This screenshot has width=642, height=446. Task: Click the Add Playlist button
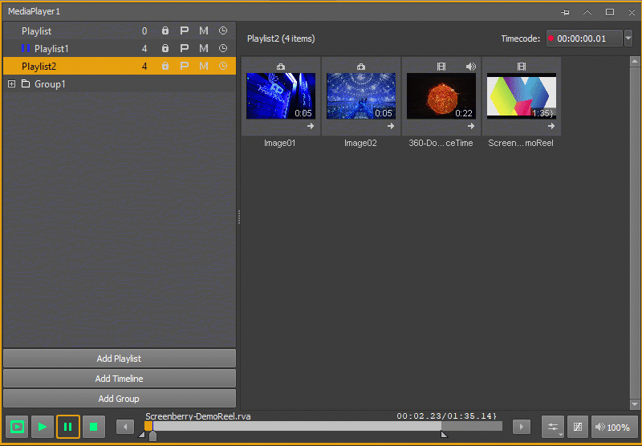(x=119, y=359)
